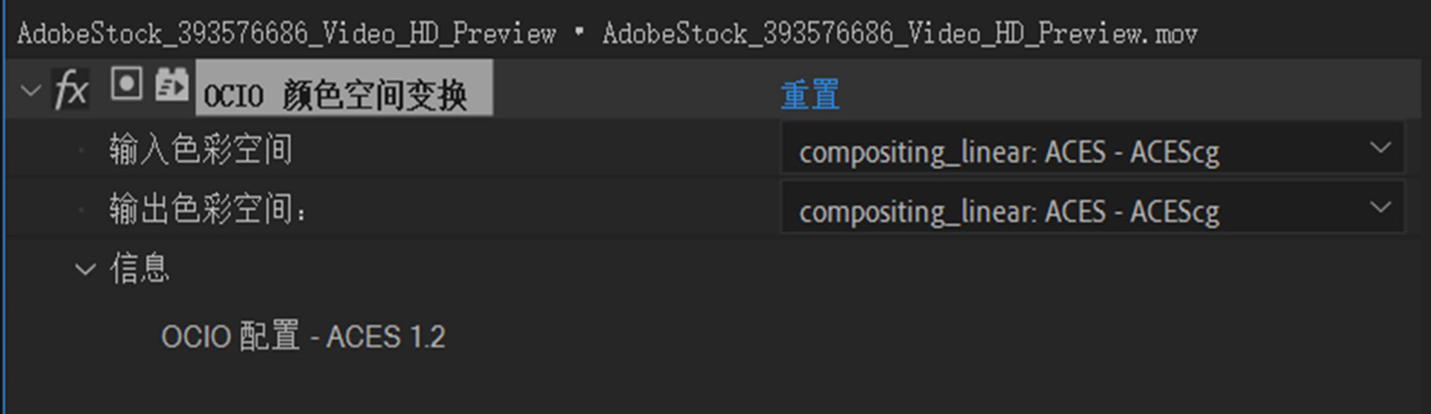Screen dimensions: 1431x414
Task: Click the OCIO 配置 - ACES 1.2 text
Action: [x=303, y=337]
